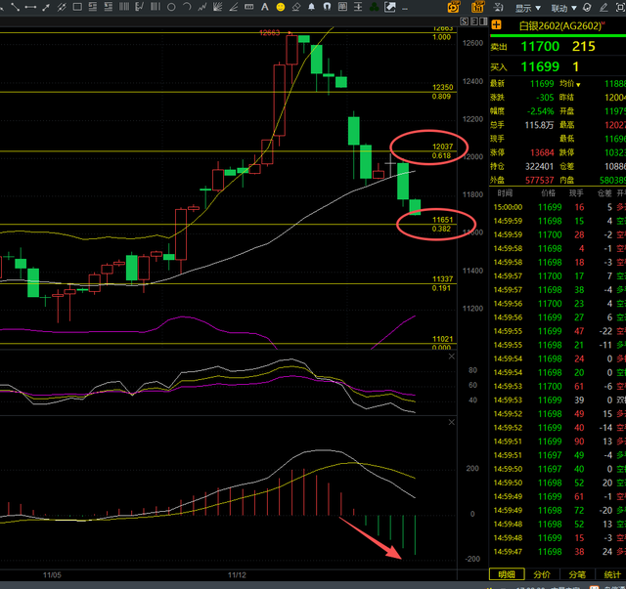Click the 0.191 Fibonacci level label 11337
The height and width of the screenshot is (589, 626).
442,278
